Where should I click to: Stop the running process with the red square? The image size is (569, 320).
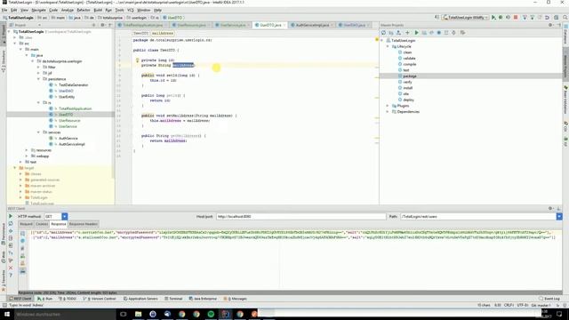[x=516, y=18]
